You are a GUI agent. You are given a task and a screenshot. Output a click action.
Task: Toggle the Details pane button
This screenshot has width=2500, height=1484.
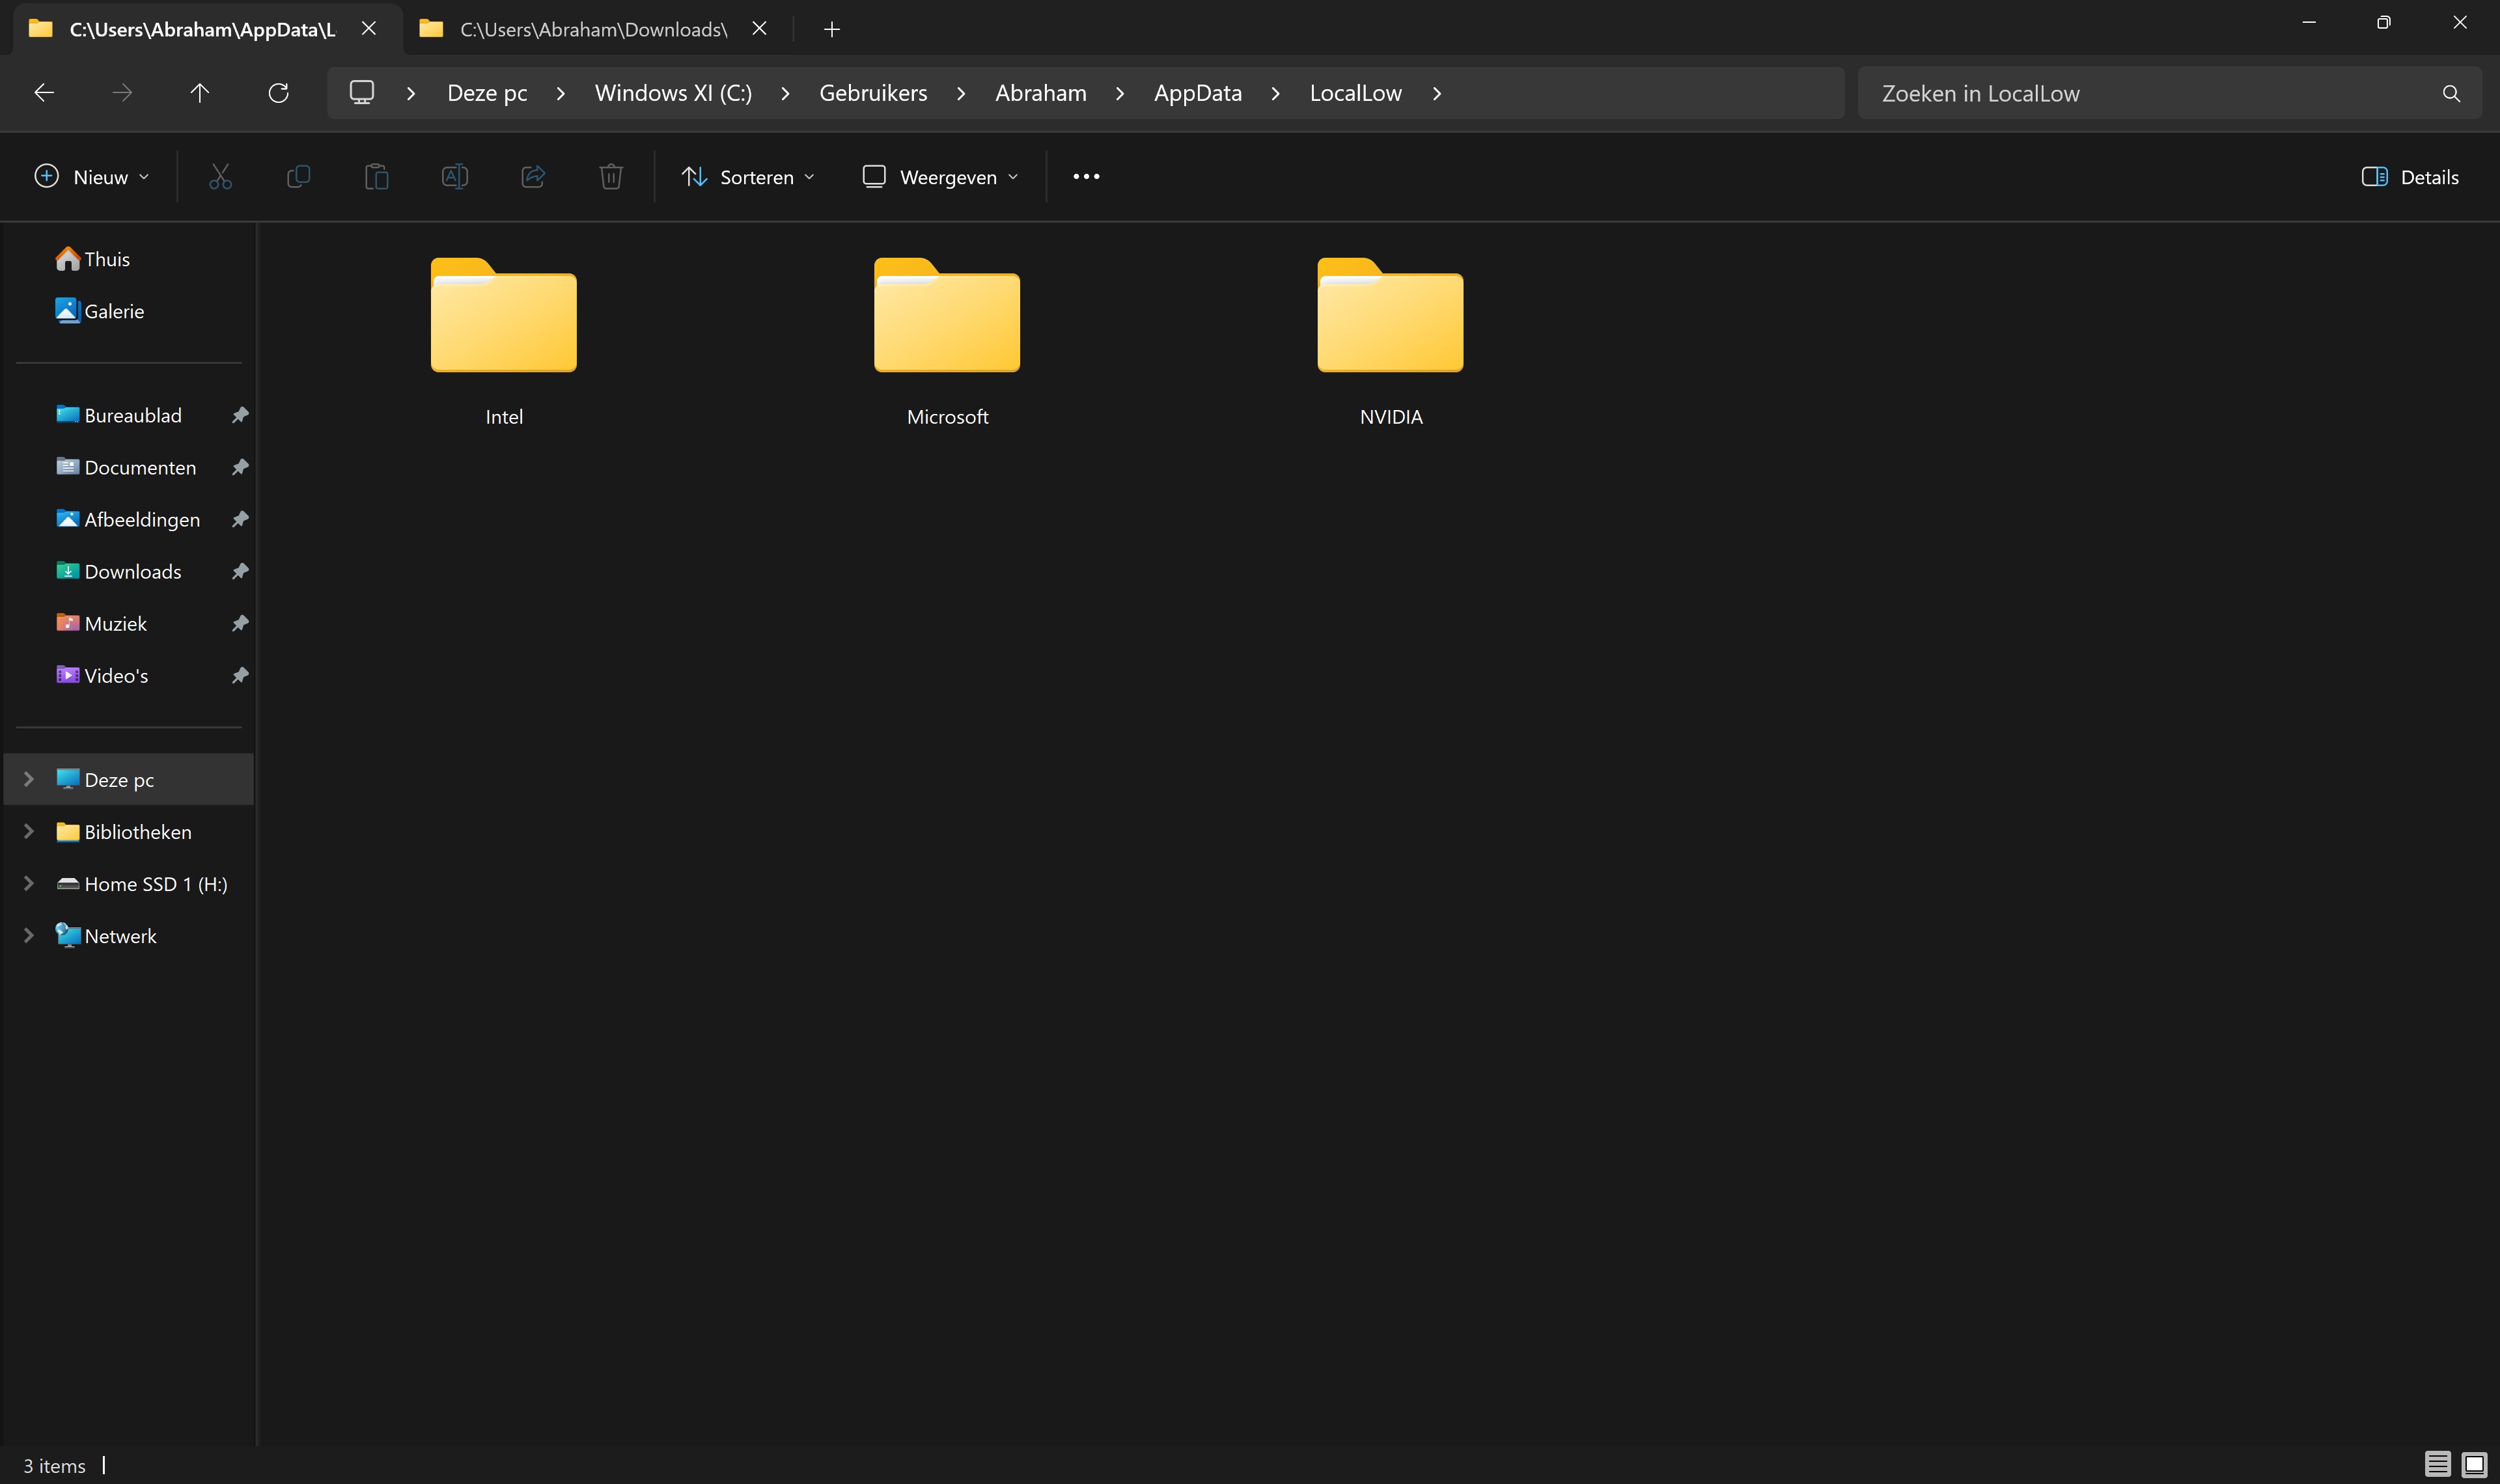coord(2409,177)
